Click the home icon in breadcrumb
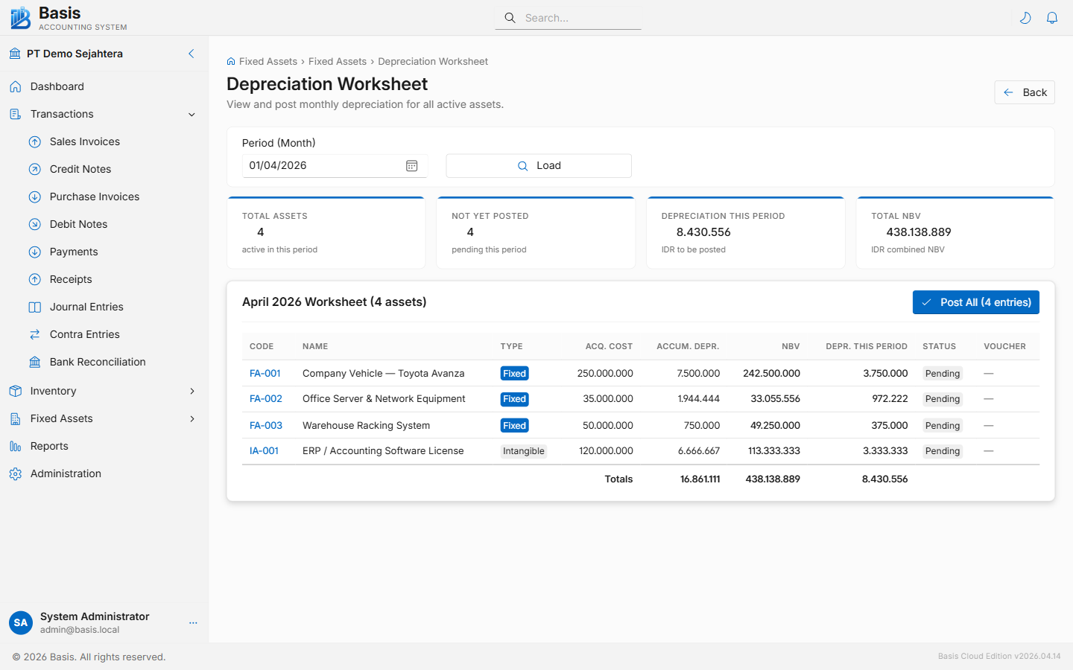This screenshot has height=670, width=1073. 231,62
